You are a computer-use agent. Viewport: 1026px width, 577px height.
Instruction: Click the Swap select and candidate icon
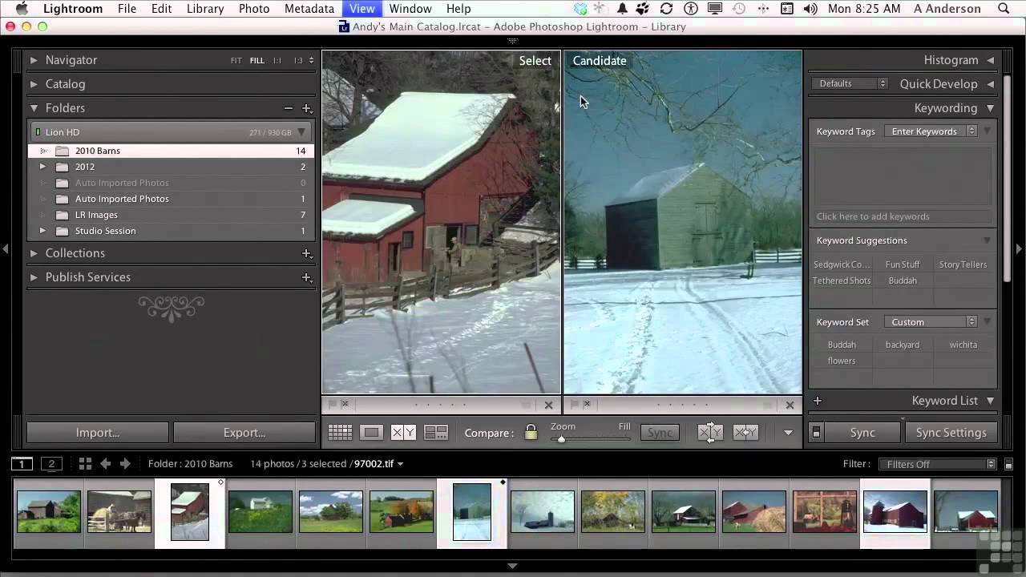(x=710, y=433)
